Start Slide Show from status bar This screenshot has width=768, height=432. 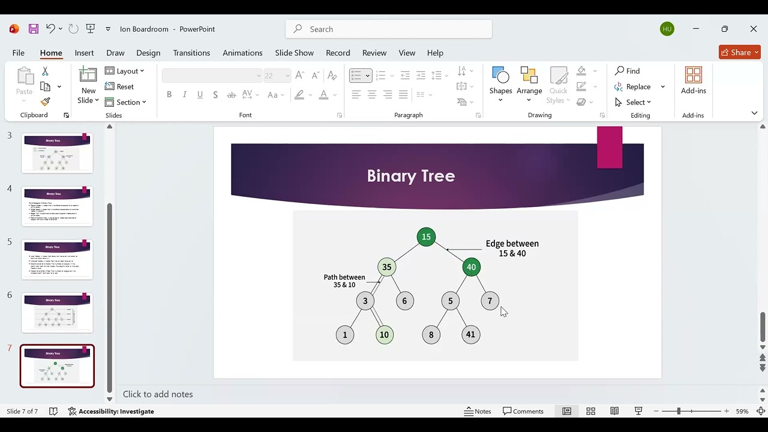(x=638, y=411)
